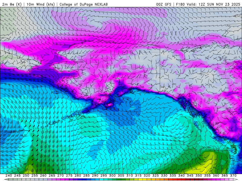This screenshot has width=242, height=181.
Task: Click the 270 color scale label
Action: click(x=60, y=176)
